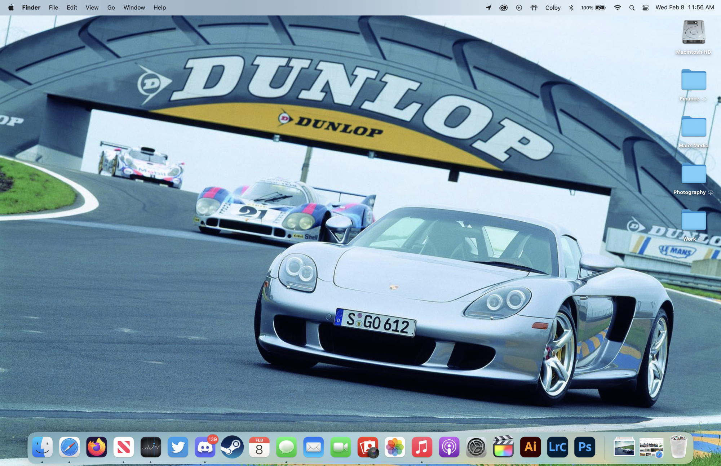This screenshot has height=466, width=721.
Task: Open the Safari window thumbnail in Dock
Action: pyautogui.click(x=651, y=447)
